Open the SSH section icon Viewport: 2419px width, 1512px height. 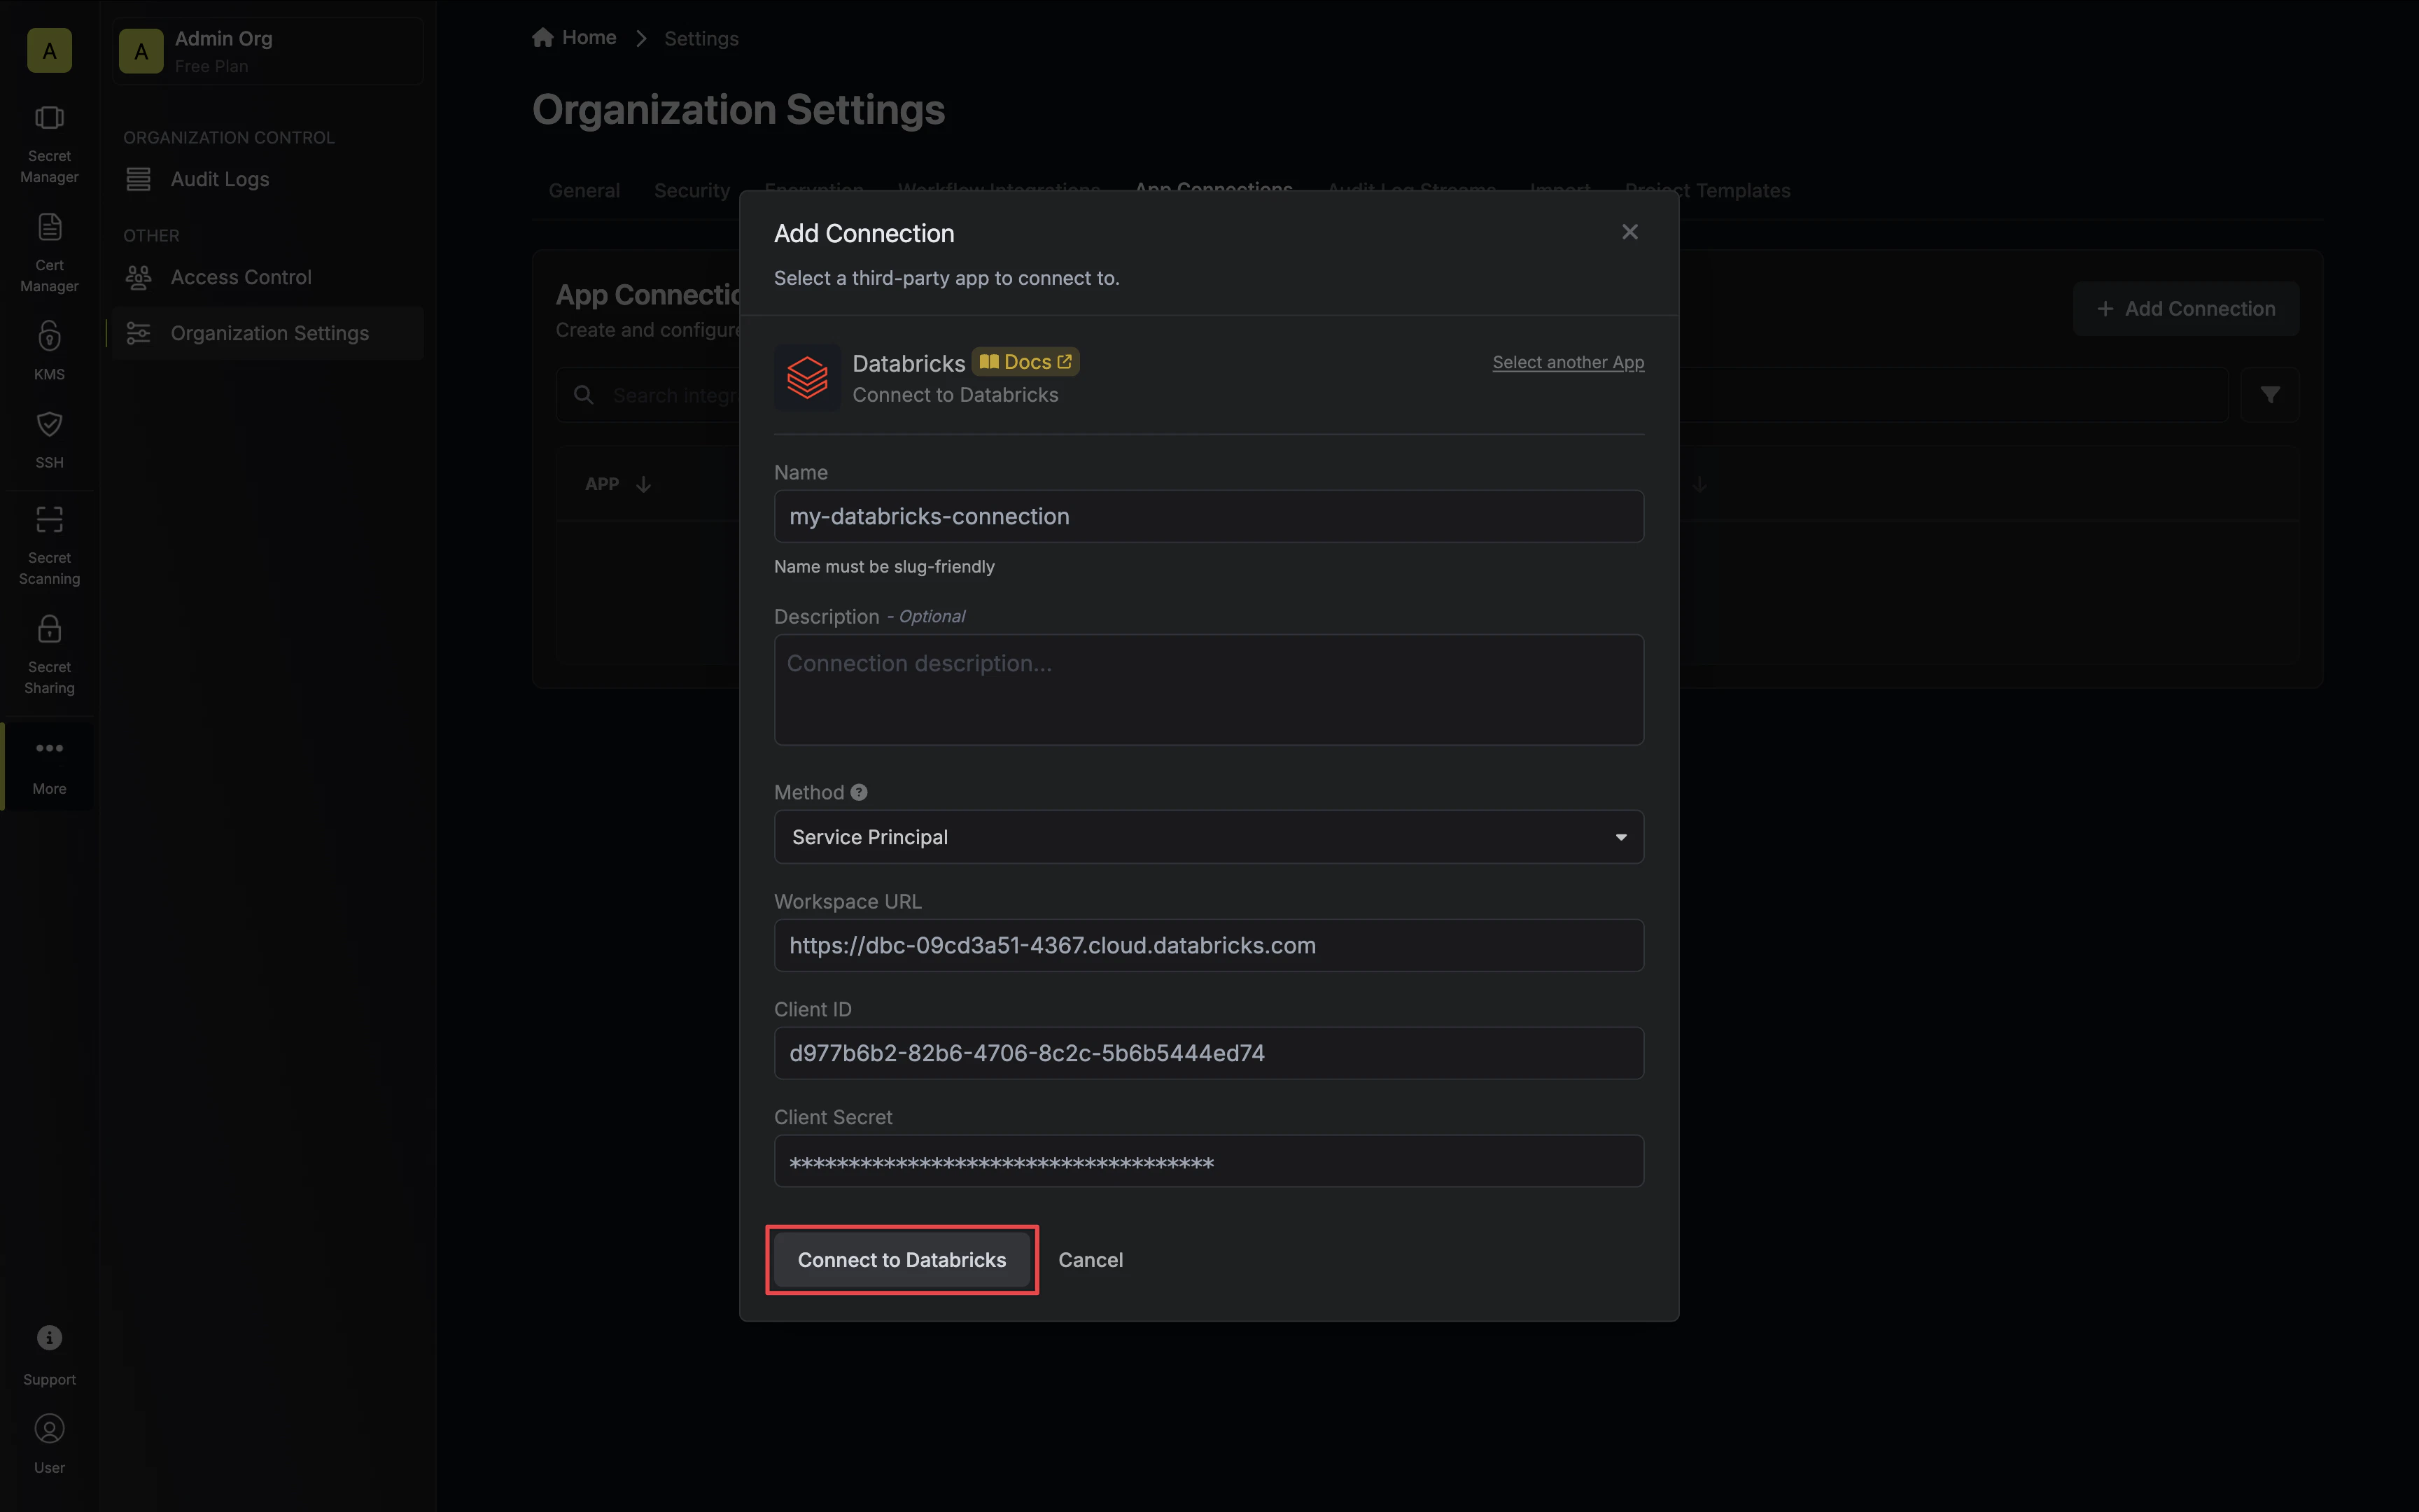[49, 424]
